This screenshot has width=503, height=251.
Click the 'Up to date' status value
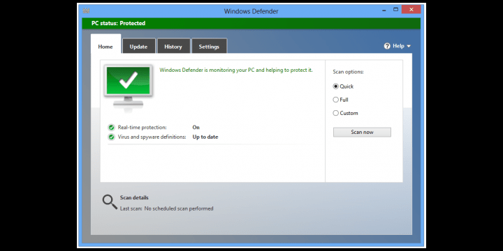point(205,137)
